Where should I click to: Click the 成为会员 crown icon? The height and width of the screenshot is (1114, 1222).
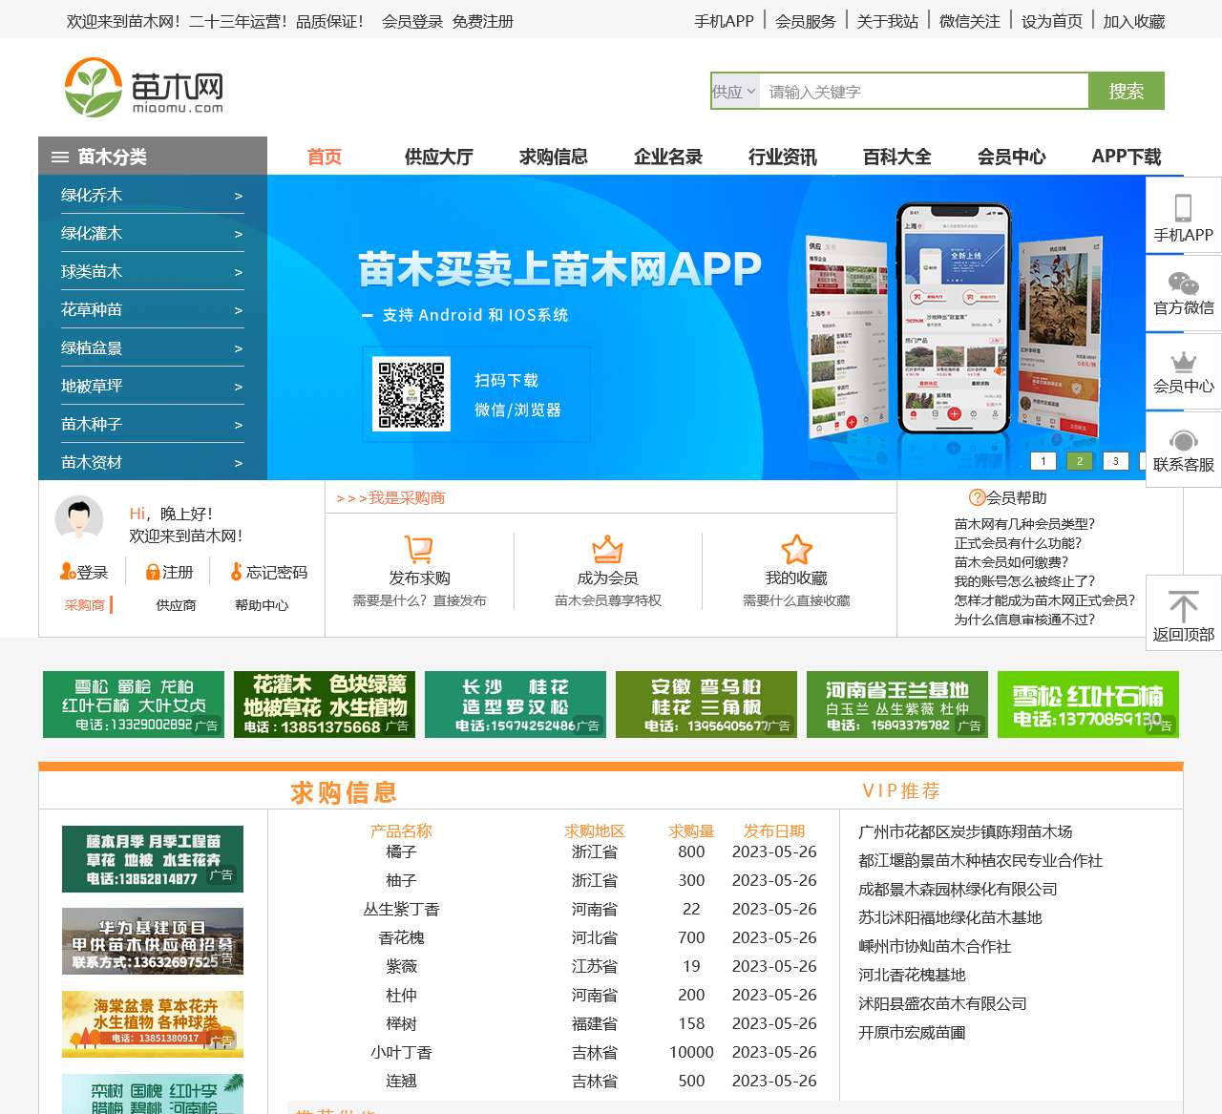pyautogui.click(x=607, y=549)
